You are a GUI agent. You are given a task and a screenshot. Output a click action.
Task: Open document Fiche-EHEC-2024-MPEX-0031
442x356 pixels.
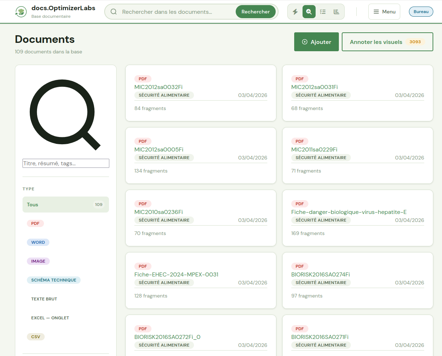coord(176,275)
